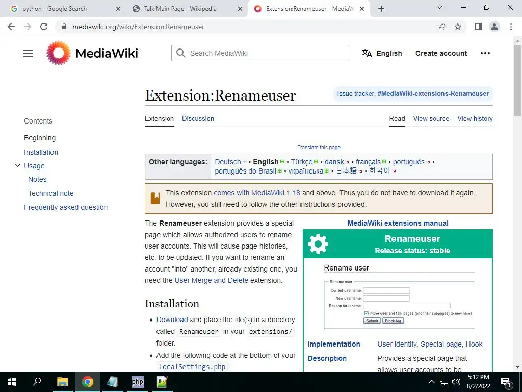This screenshot has width=522, height=392.
Task: Click the Rename user screenshot thumbnail
Action: 399,297
